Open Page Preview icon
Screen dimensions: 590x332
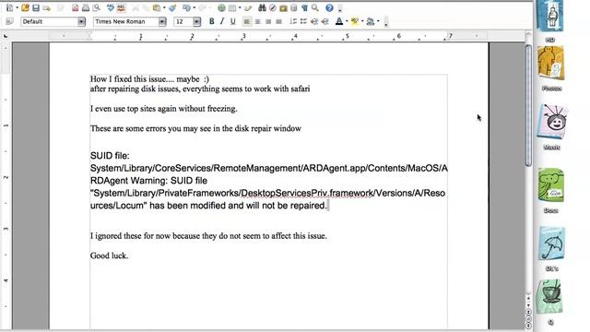pos(96,7)
